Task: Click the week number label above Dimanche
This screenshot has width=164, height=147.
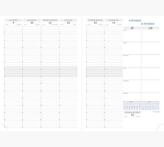Action: tap(156, 112)
